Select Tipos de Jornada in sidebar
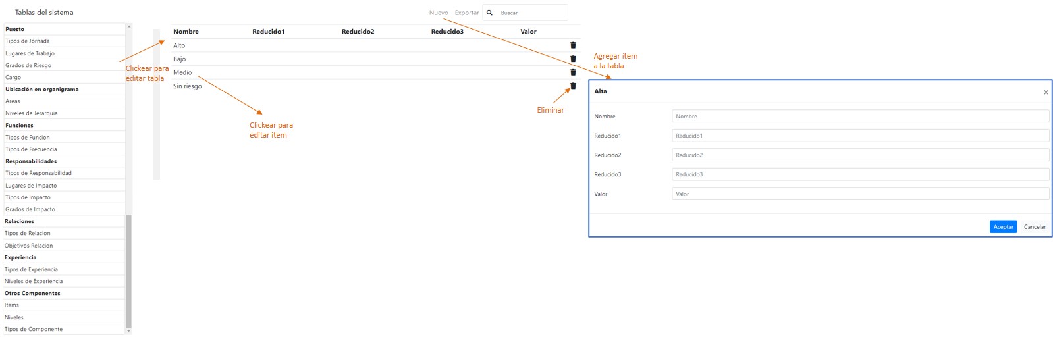 point(28,41)
